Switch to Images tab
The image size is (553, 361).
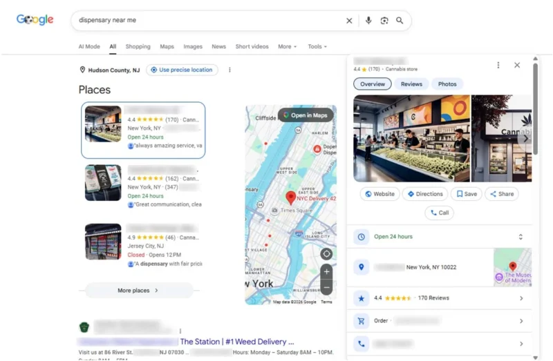(x=193, y=46)
